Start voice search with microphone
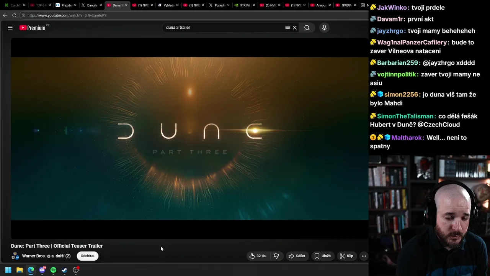This screenshot has height=276, width=490. tap(324, 28)
